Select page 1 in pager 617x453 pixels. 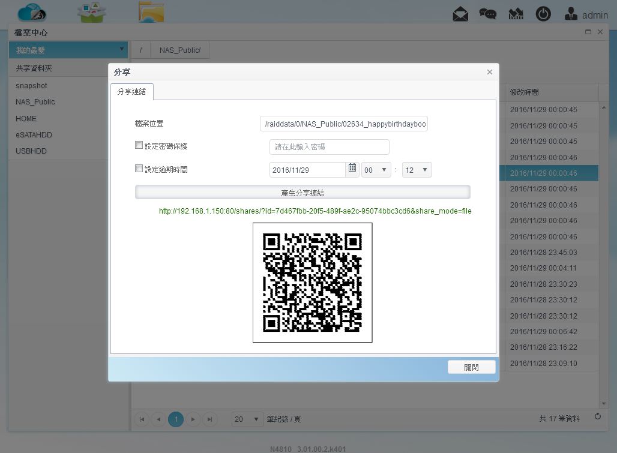(176, 419)
